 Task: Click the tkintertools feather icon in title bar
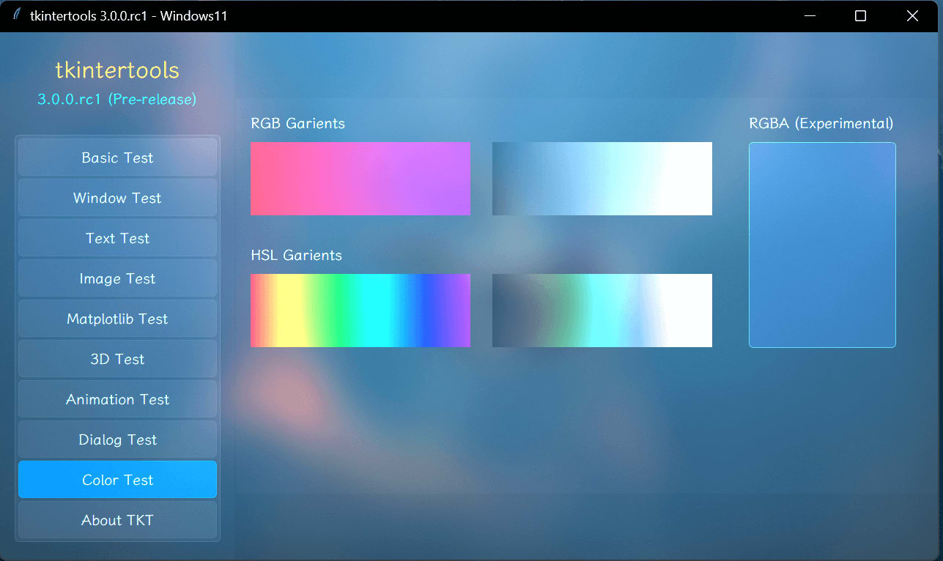coord(17,15)
